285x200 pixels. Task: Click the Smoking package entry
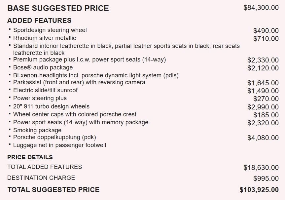click(37, 130)
